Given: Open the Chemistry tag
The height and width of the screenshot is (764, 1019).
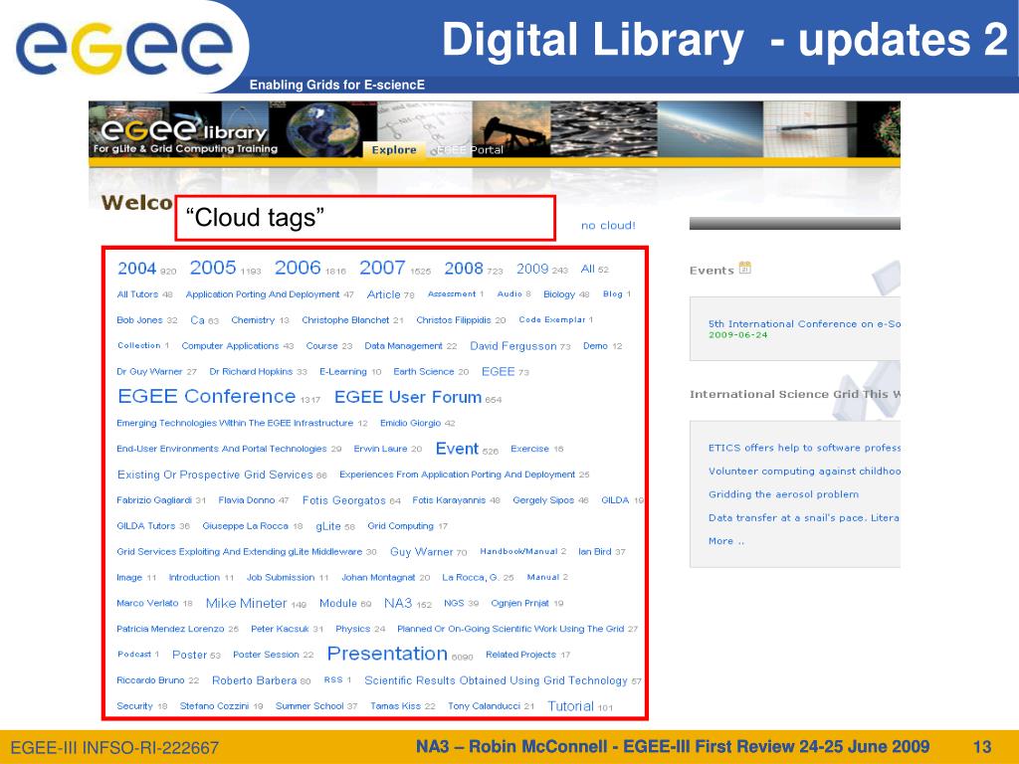Looking at the screenshot, I should (253, 320).
